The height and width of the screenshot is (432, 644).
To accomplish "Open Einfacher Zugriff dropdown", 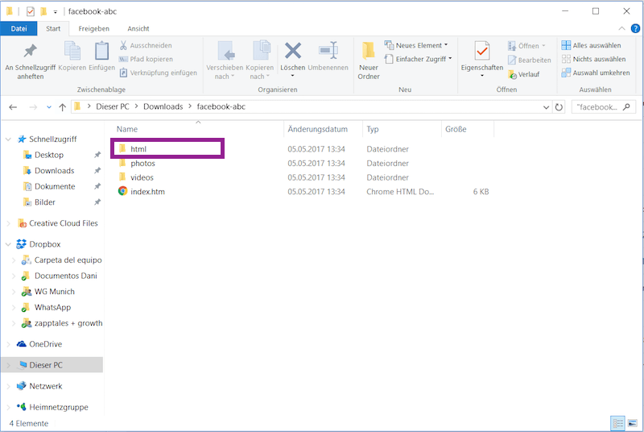I will coord(418,59).
